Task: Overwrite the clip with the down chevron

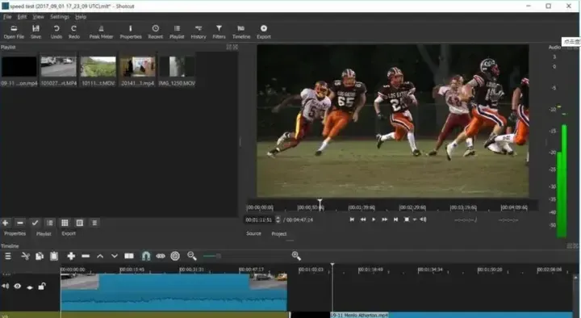Action: click(115, 256)
